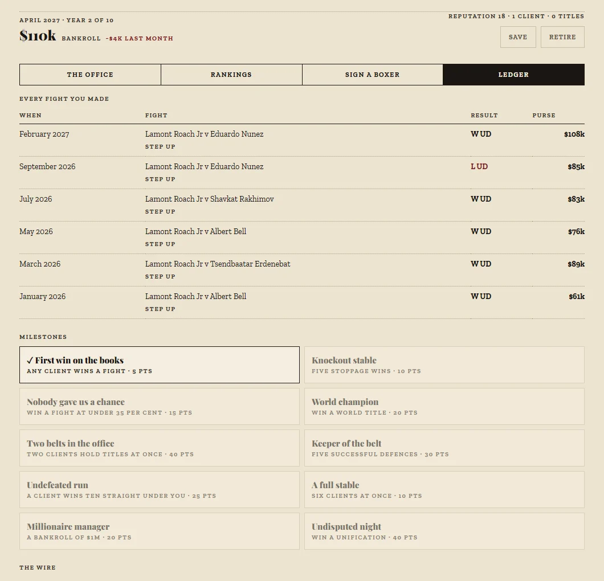The height and width of the screenshot is (581, 604).
Task: Click the L UD result
Action: click(479, 166)
